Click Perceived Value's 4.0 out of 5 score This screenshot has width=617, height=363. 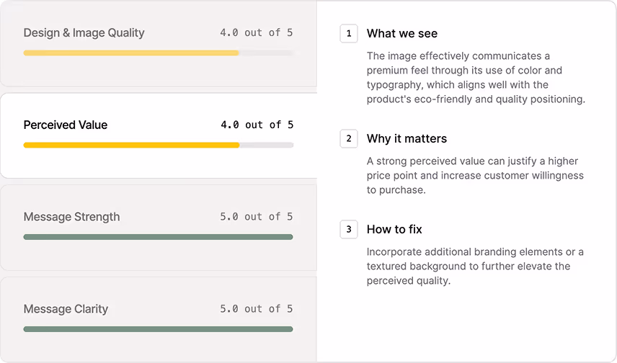click(x=257, y=125)
